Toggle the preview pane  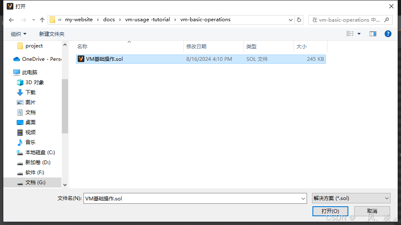373,34
